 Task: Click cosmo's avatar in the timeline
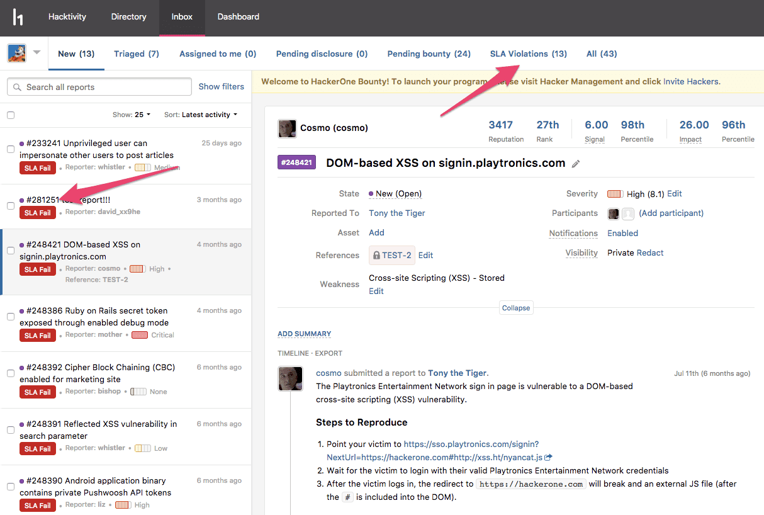pos(290,378)
